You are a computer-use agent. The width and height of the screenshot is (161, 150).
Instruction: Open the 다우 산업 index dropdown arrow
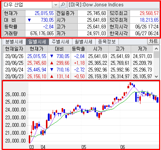tap(56, 5)
